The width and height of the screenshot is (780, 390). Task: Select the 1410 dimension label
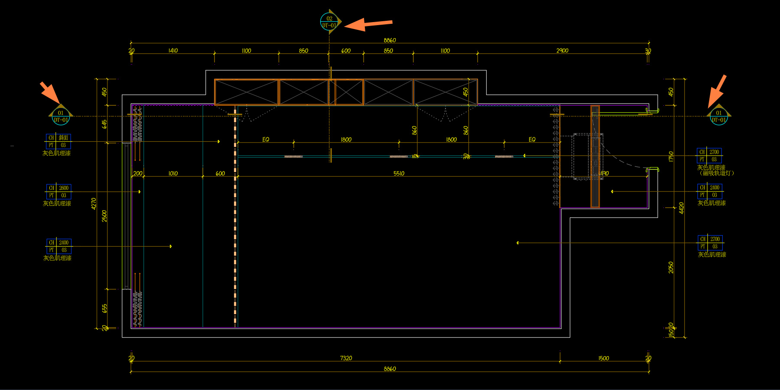(173, 51)
